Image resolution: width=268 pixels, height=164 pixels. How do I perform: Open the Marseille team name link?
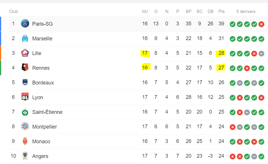click(x=42, y=39)
